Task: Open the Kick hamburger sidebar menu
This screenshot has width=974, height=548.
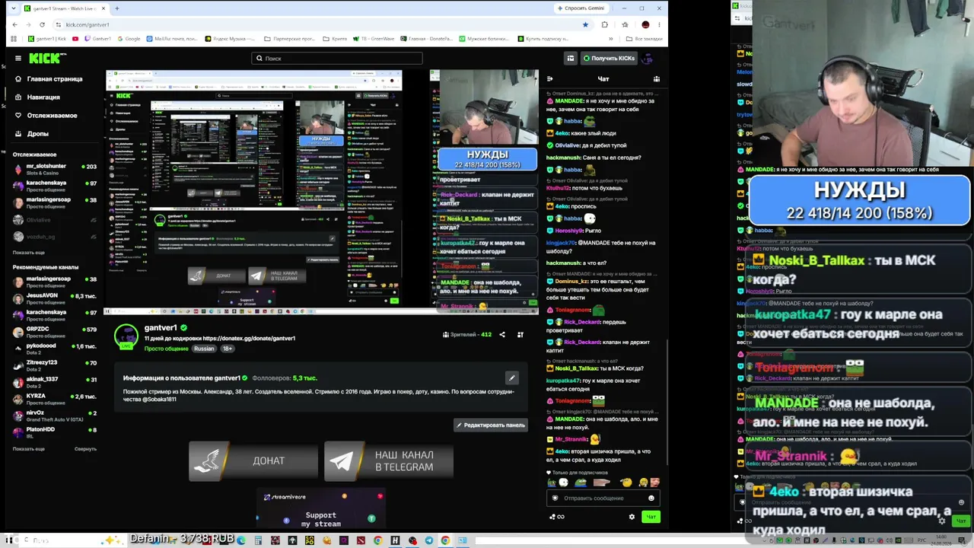Action: tap(18, 58)
